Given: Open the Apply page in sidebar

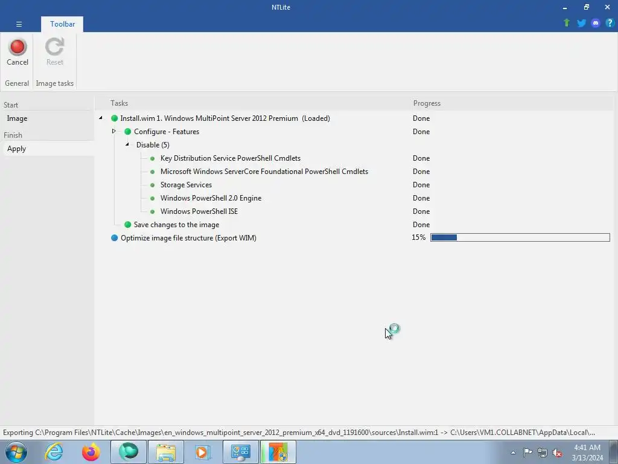Looking at the screenshot, I should [x=47, y=149].
